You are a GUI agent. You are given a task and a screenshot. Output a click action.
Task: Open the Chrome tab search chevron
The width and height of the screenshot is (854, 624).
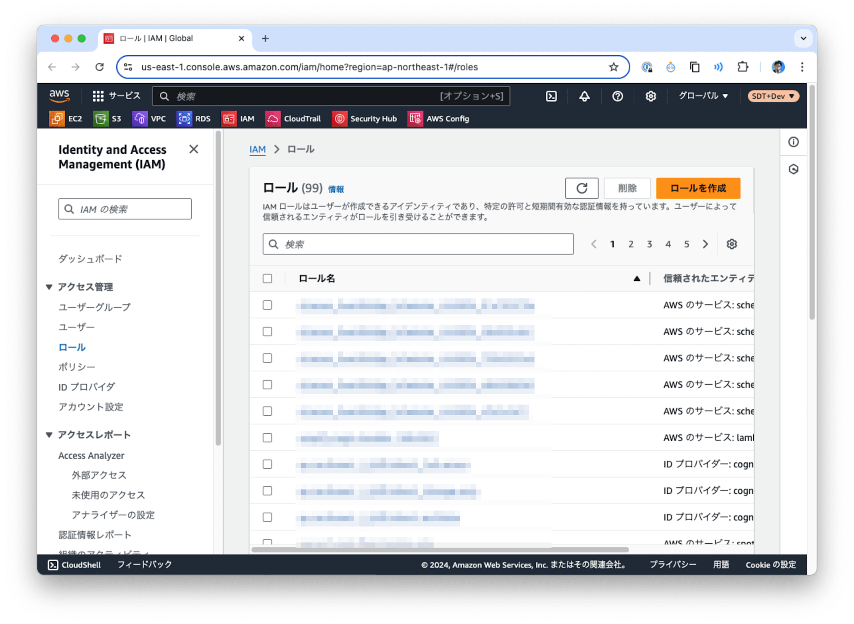[x=803, y=38]
